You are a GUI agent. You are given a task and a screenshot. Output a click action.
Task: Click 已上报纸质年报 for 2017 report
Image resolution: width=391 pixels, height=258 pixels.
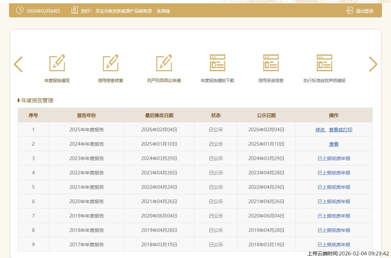coord(334,245)
